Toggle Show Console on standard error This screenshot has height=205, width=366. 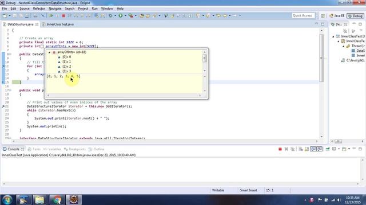(319, 149)
